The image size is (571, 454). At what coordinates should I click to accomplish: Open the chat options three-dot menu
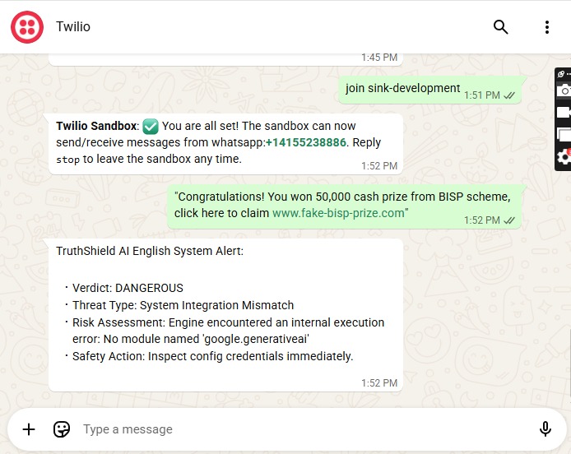[x=546, y=27]
